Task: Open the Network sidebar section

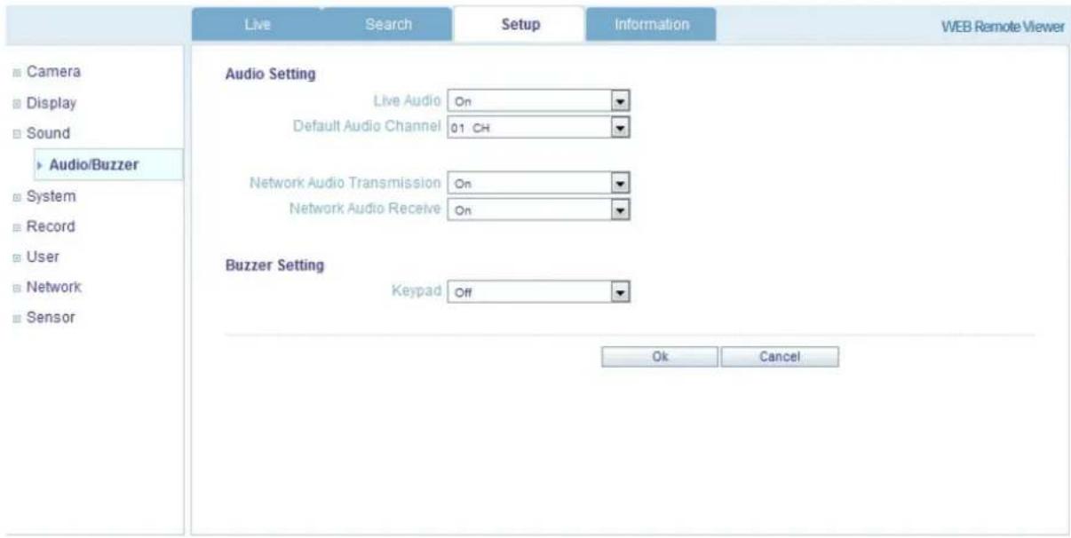Action: coord(52,289)
